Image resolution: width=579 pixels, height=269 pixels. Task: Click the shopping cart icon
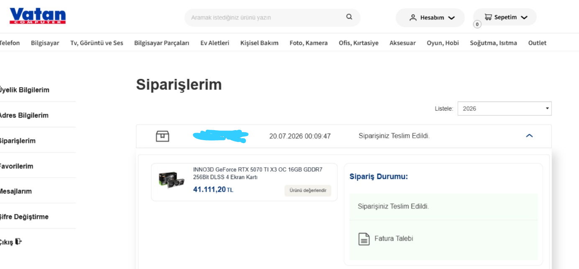click(488, 17)
